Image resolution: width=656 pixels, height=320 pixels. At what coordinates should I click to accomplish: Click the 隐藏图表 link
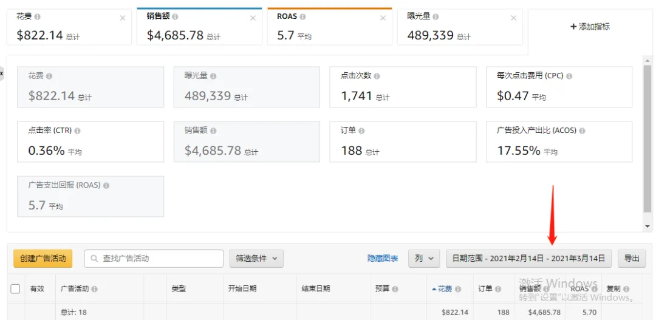pos(383,259)
